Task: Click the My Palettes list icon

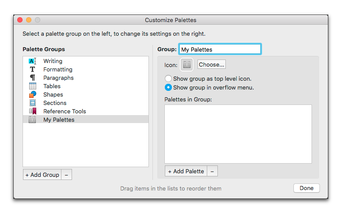Action: tap(32, 120)
